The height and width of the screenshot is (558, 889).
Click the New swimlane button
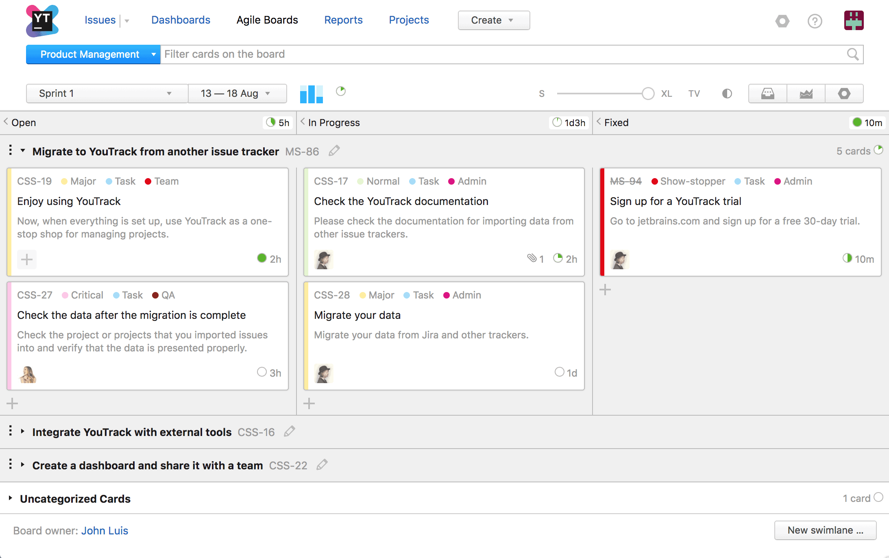click(825, 530)
